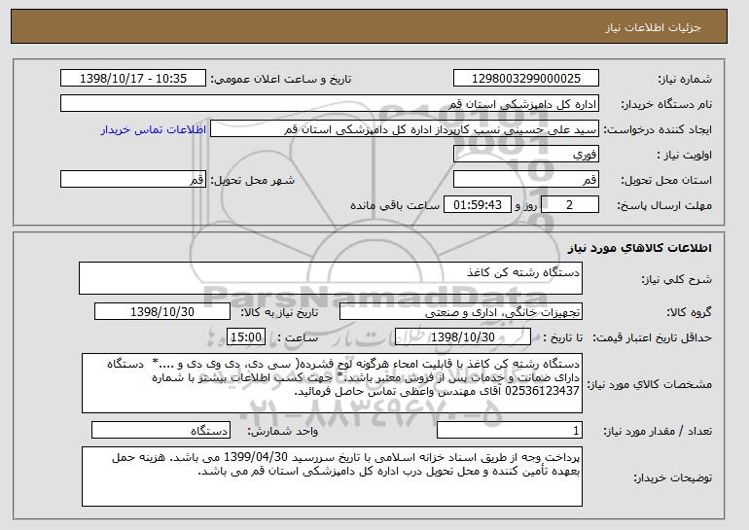Select the announcement date field 1398/10/17 - 10:35
This screenshot has width=749, height=530.
tap(133, 79)
